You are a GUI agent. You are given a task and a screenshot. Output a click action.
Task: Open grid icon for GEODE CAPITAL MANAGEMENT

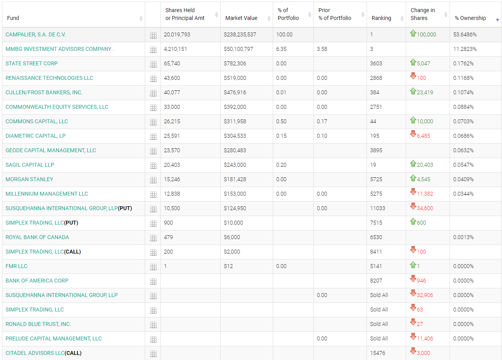click(x=153, y=151)
